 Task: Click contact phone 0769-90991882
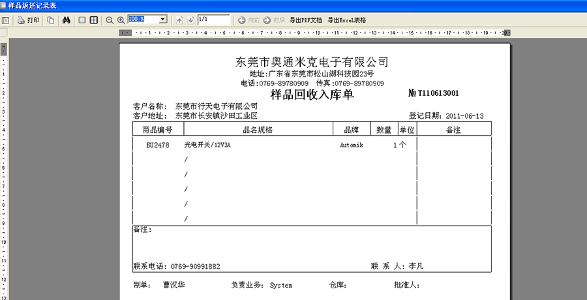click(196, 267)
